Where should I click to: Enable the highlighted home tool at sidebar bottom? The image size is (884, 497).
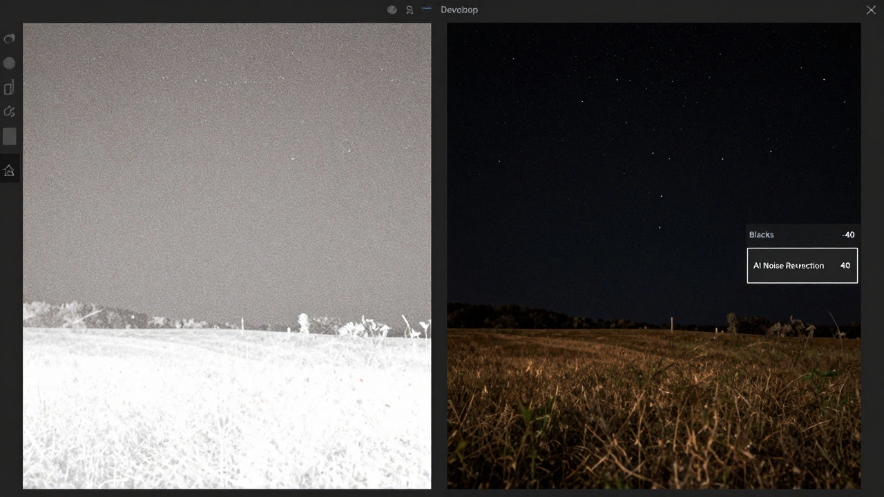[x=9, y=170]
